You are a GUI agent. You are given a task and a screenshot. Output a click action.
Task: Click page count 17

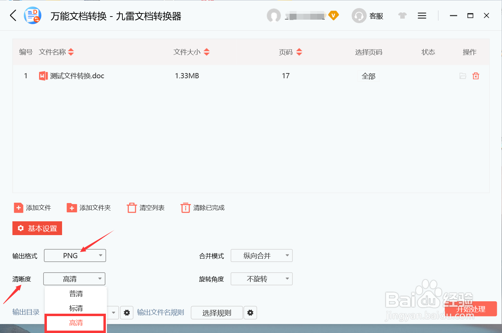[286, 76]
